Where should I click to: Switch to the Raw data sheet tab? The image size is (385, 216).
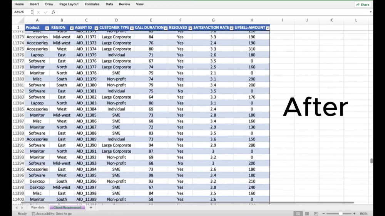pos(38,208)
